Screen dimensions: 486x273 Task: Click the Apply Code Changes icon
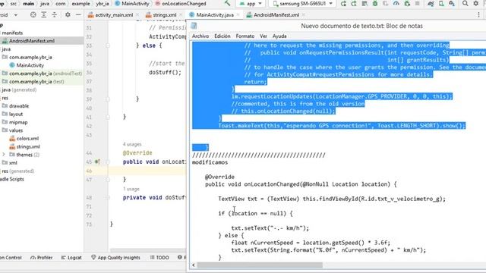(x=364, y=4)
